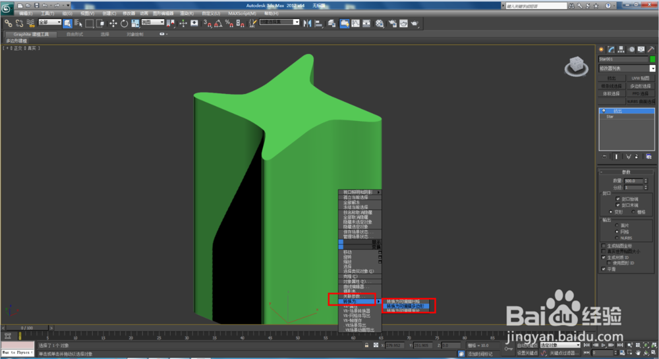Click the Unlink Selection icon
659x359 pixels.
[19, 24]
